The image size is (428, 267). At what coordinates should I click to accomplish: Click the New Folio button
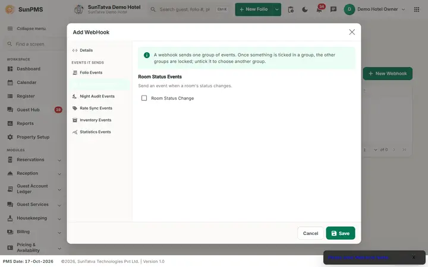254,9
